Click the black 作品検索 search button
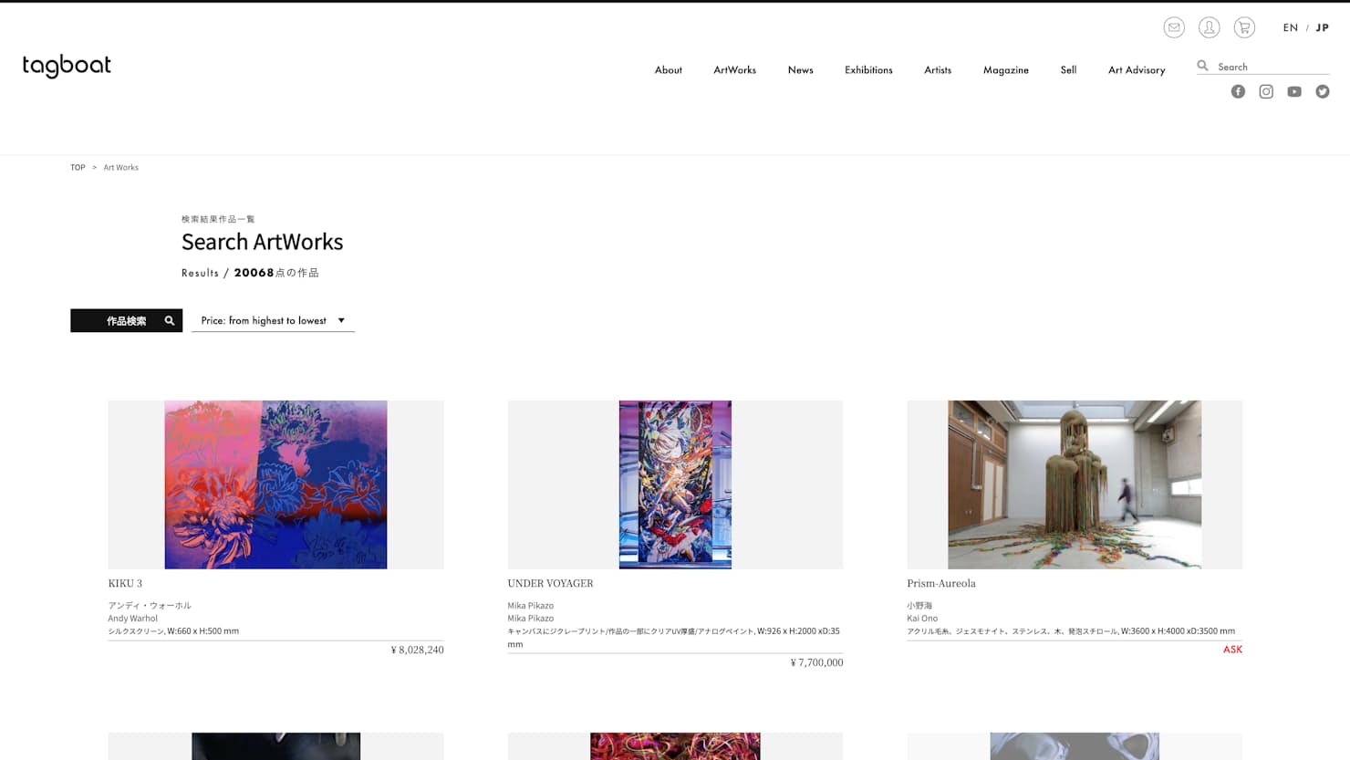 126,320
